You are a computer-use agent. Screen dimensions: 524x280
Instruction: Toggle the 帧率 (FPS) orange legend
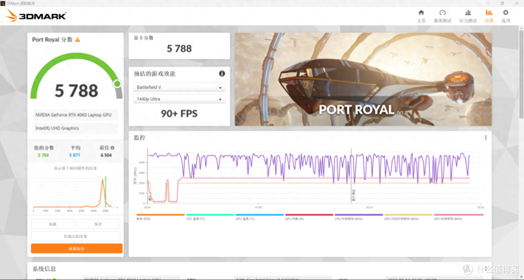(x=161, y=217)
